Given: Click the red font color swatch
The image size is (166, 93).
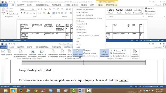Looking at the screenshot, I should click(49, 13).
